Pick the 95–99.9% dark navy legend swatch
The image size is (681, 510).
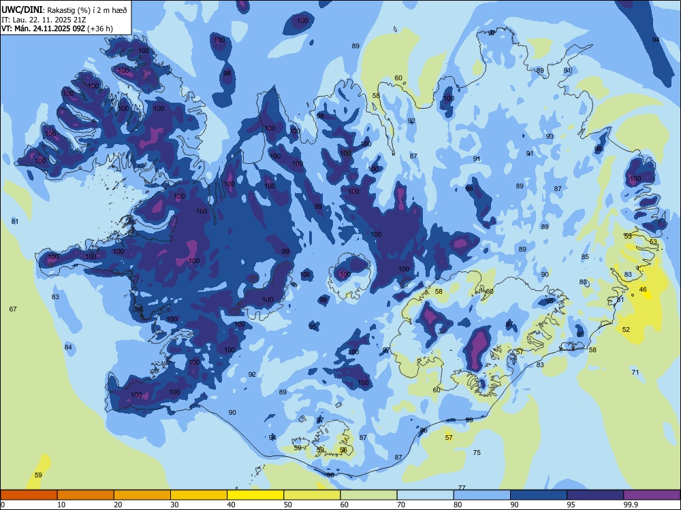pos(595,495)
